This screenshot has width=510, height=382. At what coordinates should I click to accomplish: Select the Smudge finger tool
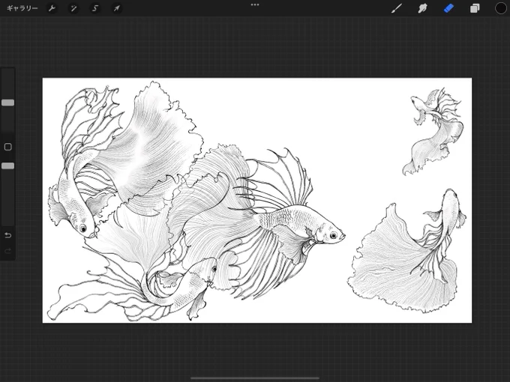(422, 8)
